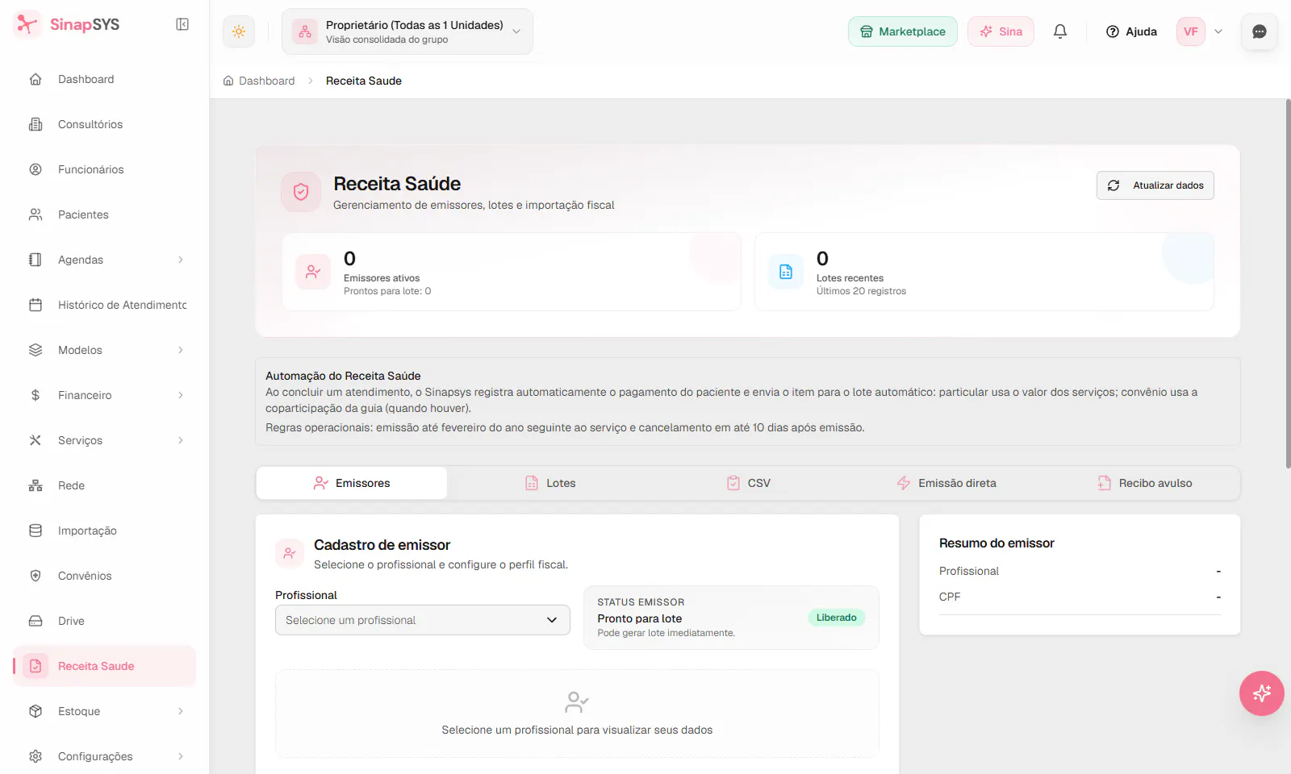
Task: Click the Financeiro dollar icon
Action: coord(36,395)
